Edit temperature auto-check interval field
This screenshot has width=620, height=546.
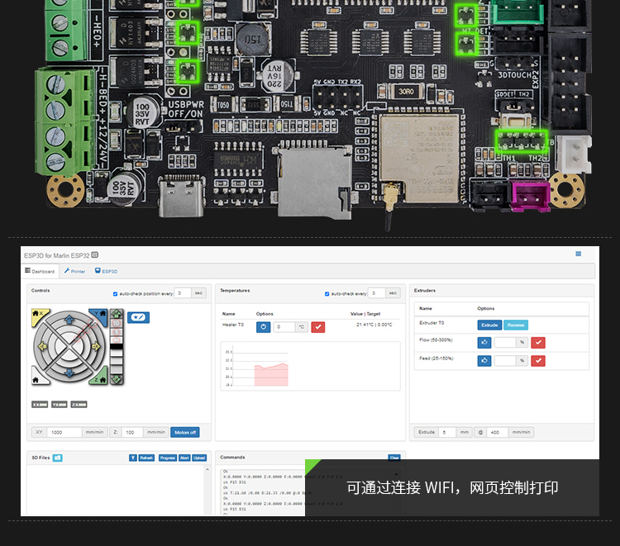pos(376,293)
